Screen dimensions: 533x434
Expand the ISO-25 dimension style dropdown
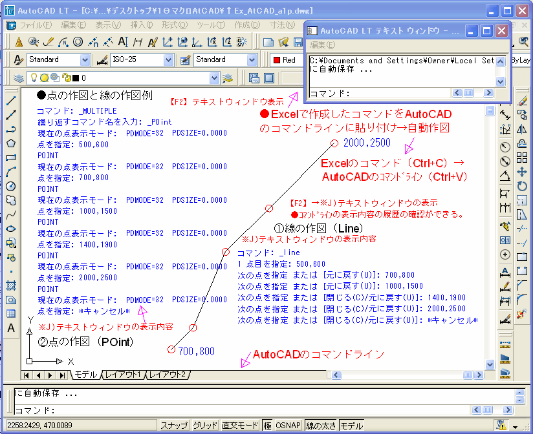point(169,60)
